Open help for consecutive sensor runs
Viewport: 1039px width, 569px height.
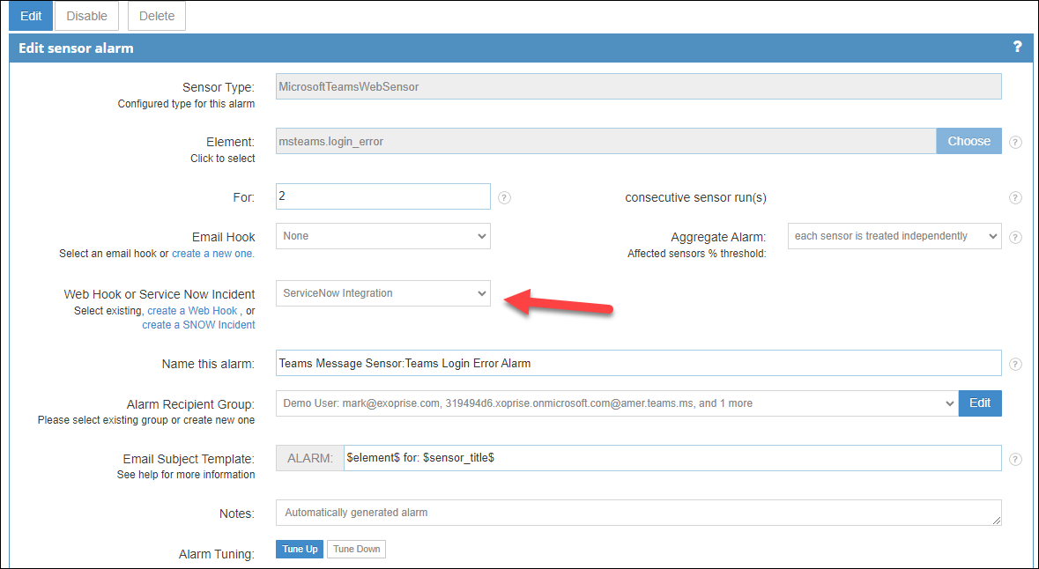[1015, 197]
